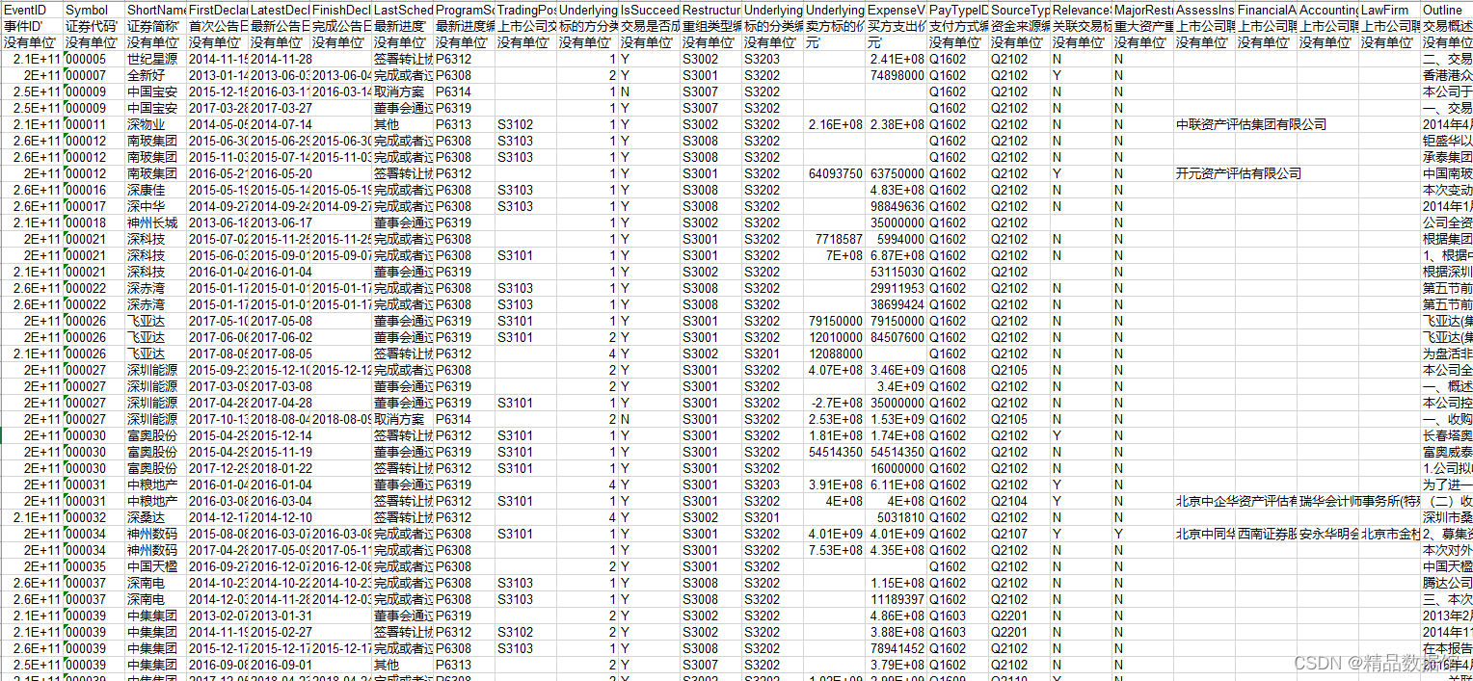
Task: Click the LastSched header cell
Action: pos(402,10)
